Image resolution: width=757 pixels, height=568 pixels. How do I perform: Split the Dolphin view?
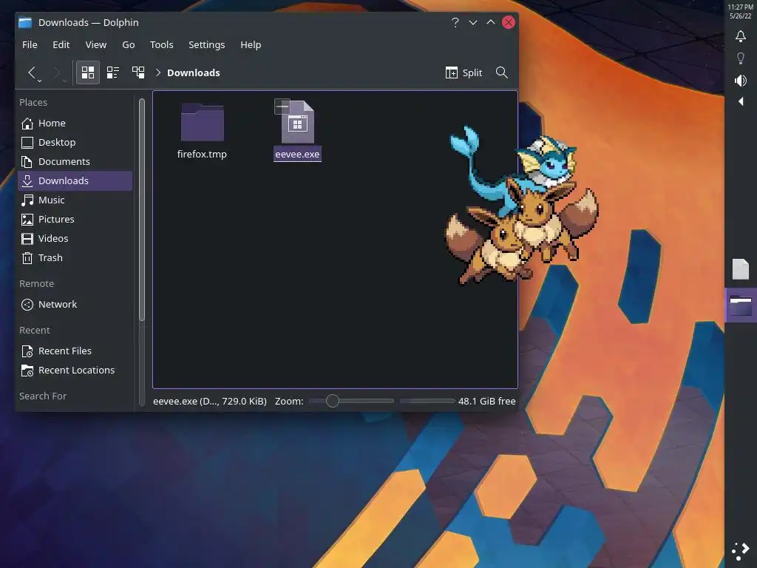[464, 72]
